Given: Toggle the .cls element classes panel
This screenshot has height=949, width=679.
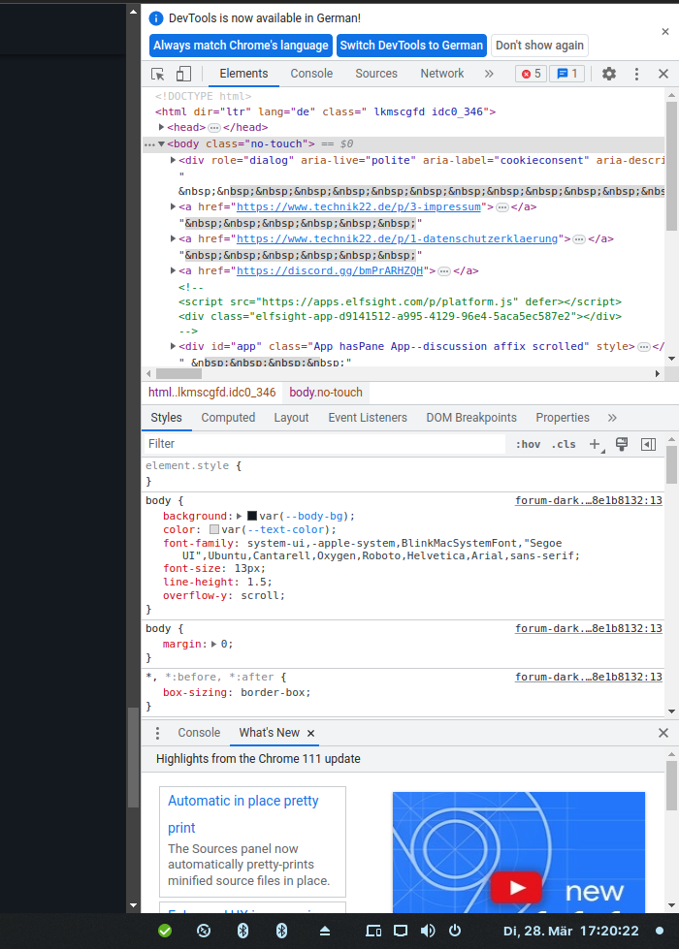Looking at the screenshot, I should tap(564, 444).
